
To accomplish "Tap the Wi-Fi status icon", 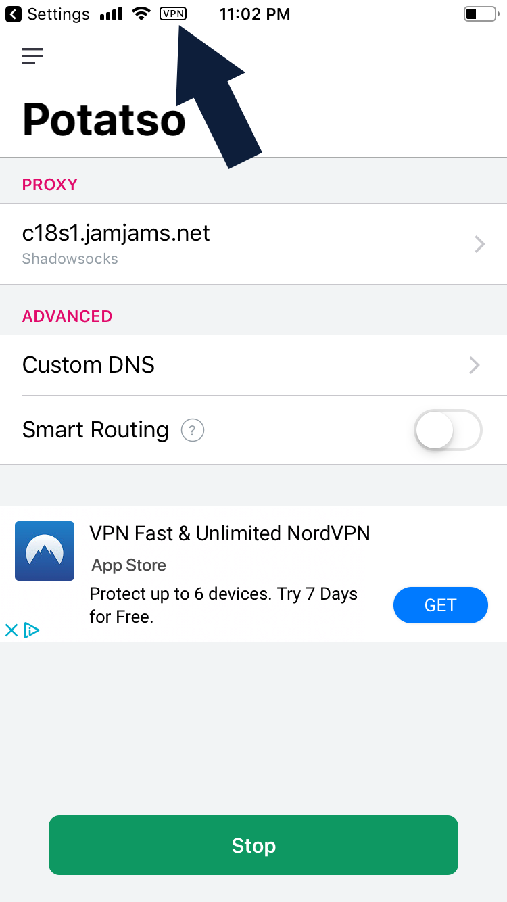I will pyautogui.click(x=141, y=14).
